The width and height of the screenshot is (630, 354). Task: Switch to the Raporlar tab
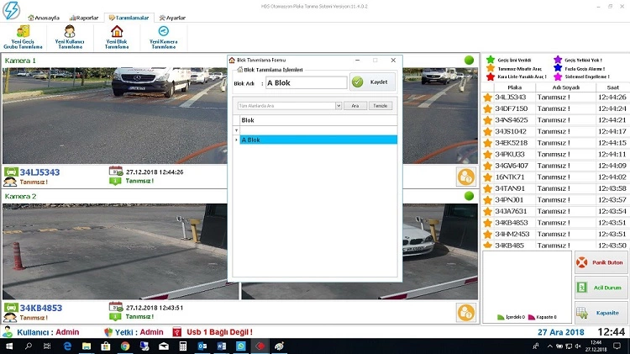click(83, 17)
